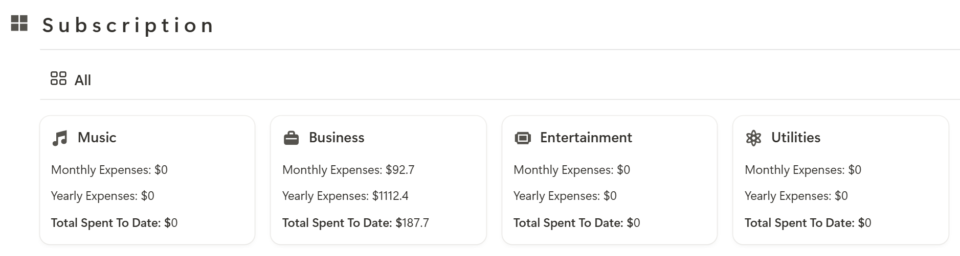Viewport: 960px width, 256px height.
Task: Click the Business briefcase icon
Action: [x=291, y=138]
